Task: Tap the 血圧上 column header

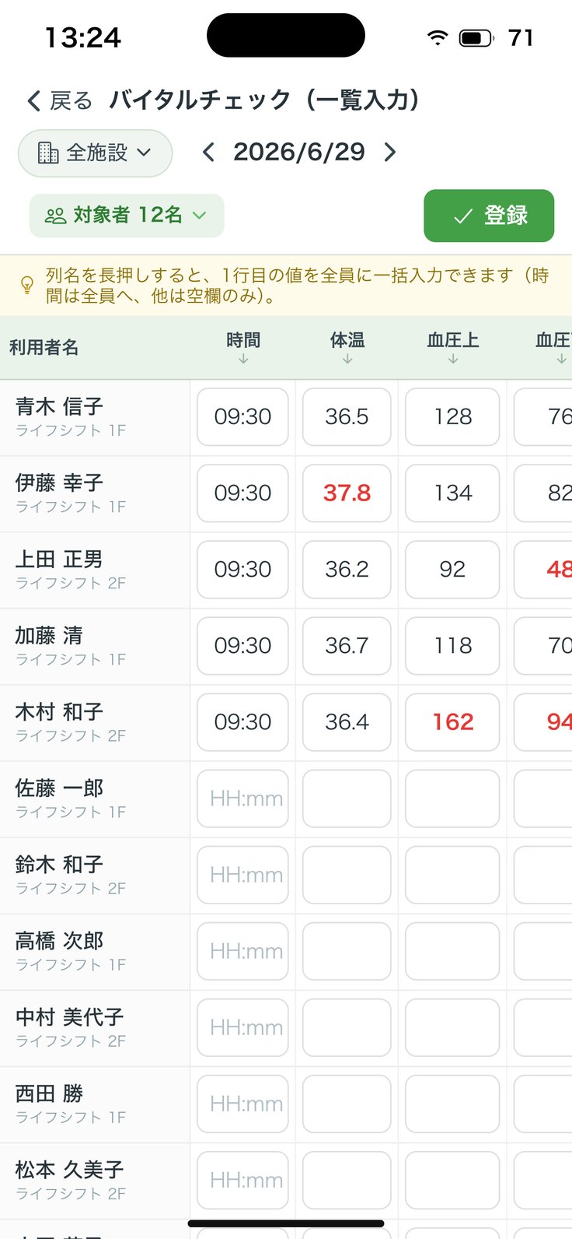Action: (453, 347)
